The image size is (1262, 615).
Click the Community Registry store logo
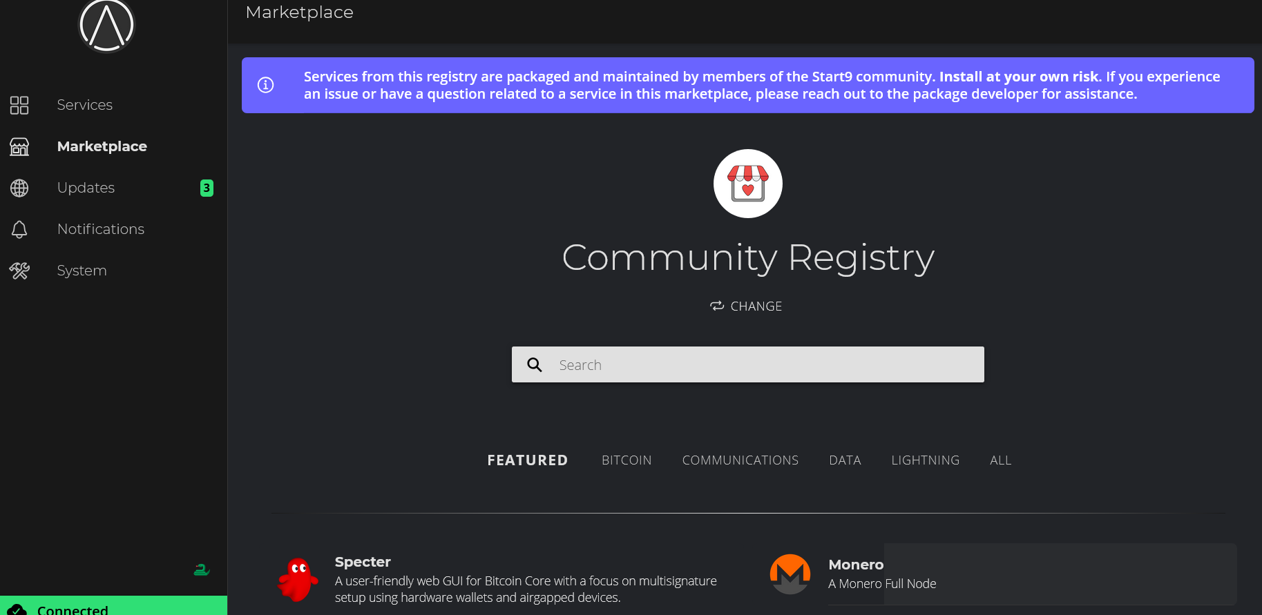pyautogui.click(x=748, y=184)
